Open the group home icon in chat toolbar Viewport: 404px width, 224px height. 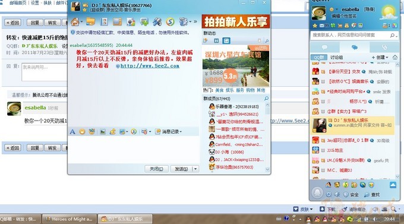pyautogui.click(x=75, y=22)
